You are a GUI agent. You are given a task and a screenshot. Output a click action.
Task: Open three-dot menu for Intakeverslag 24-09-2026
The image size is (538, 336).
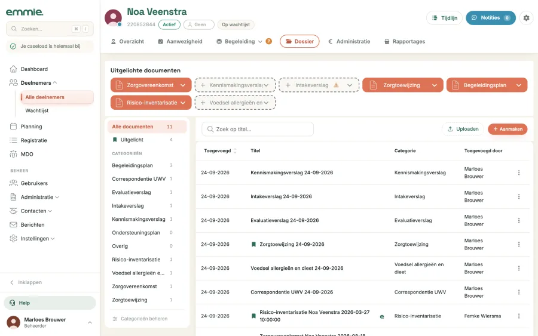519,196
